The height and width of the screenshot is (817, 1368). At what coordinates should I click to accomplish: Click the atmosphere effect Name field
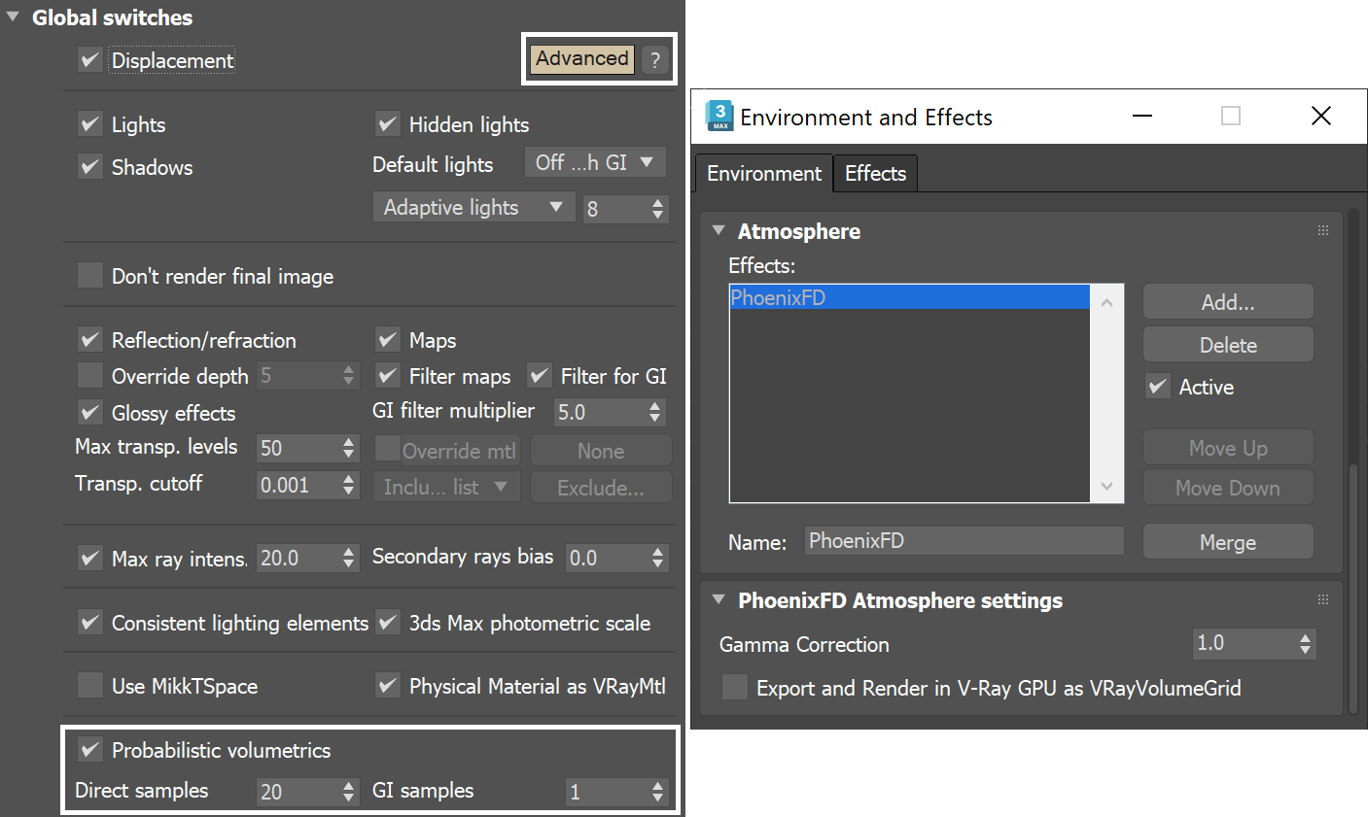pos(965,541)
